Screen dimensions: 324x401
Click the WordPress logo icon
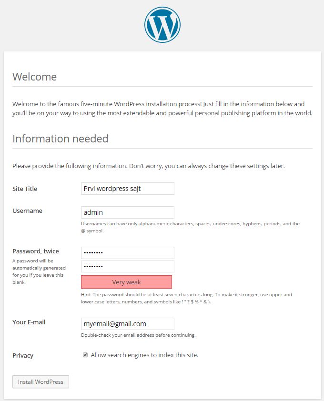point(162,25)
